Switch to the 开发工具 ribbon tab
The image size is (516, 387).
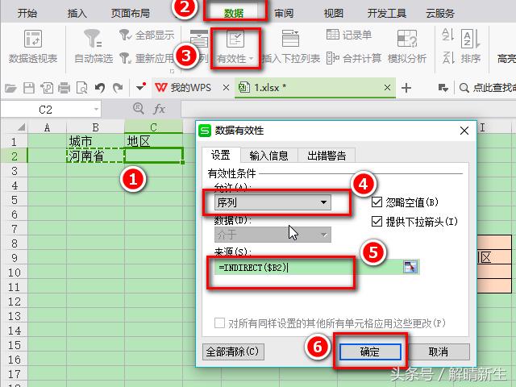[x=387, y=14]
